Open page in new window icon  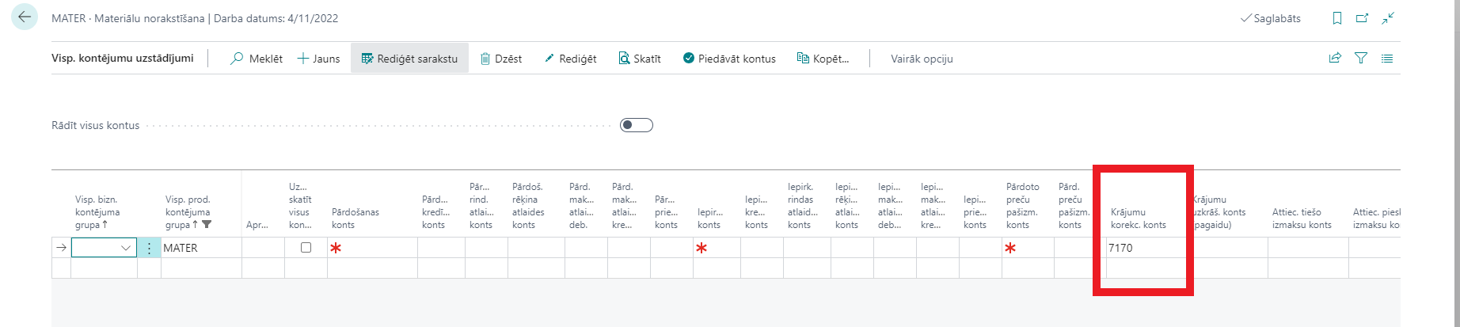click(1363, 18)
